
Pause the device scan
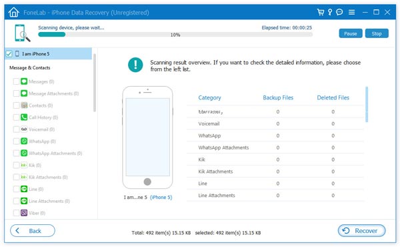(351, 33)
